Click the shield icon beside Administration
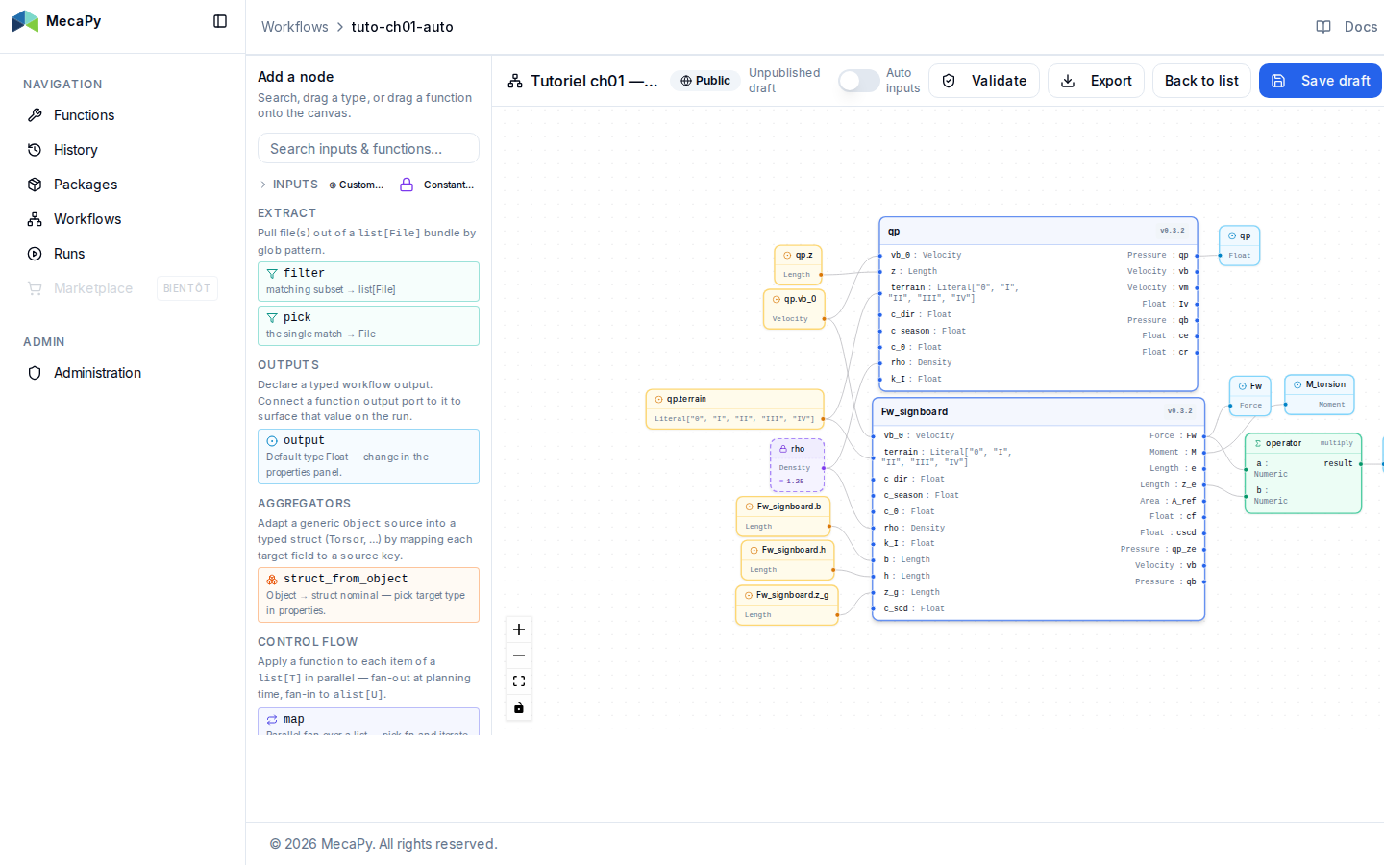1384x865 pixels. (35, 373)
